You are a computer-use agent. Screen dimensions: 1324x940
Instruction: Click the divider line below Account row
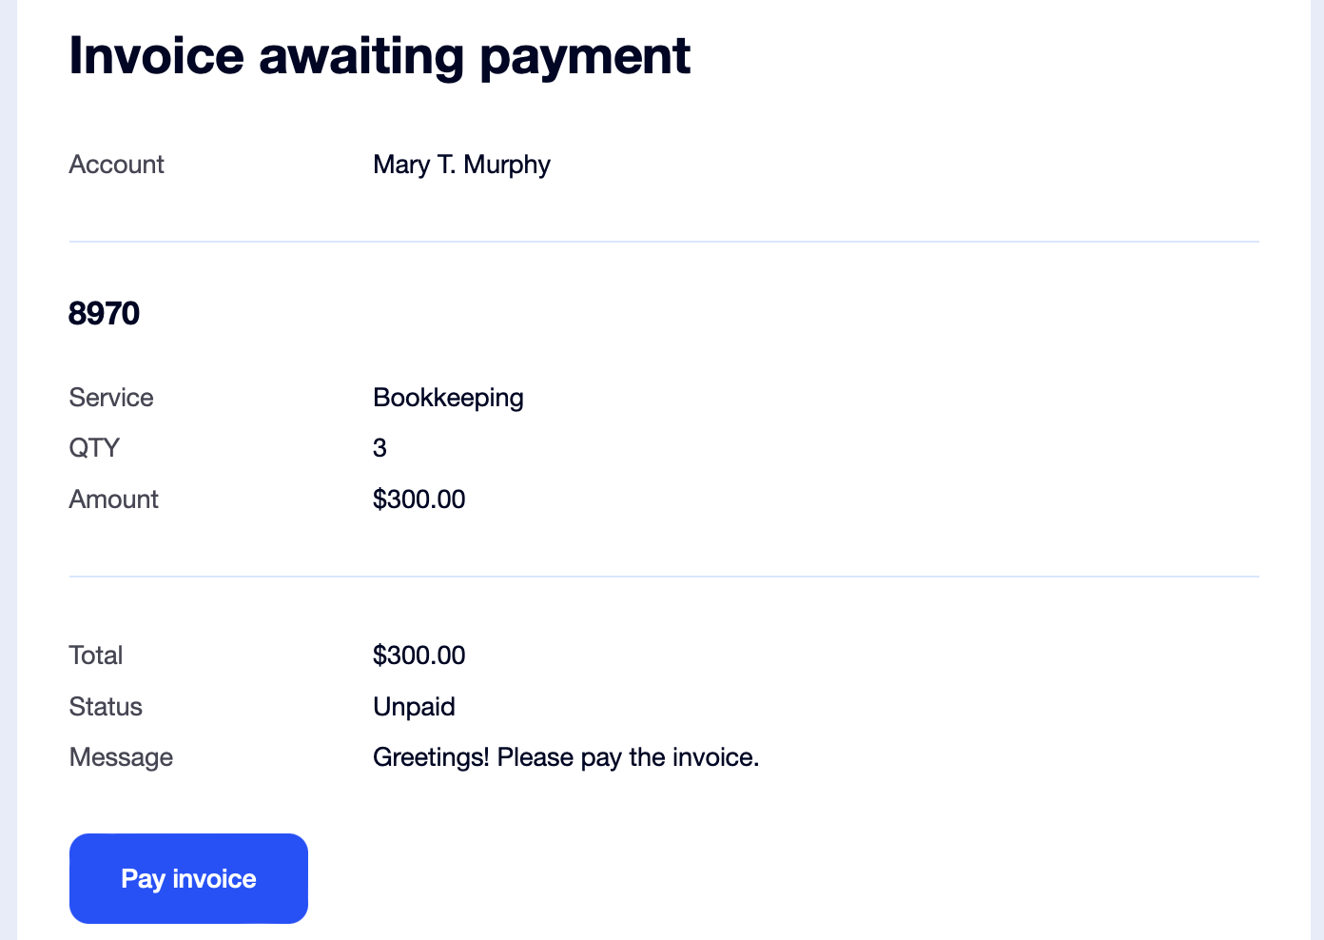coord(664,242)
